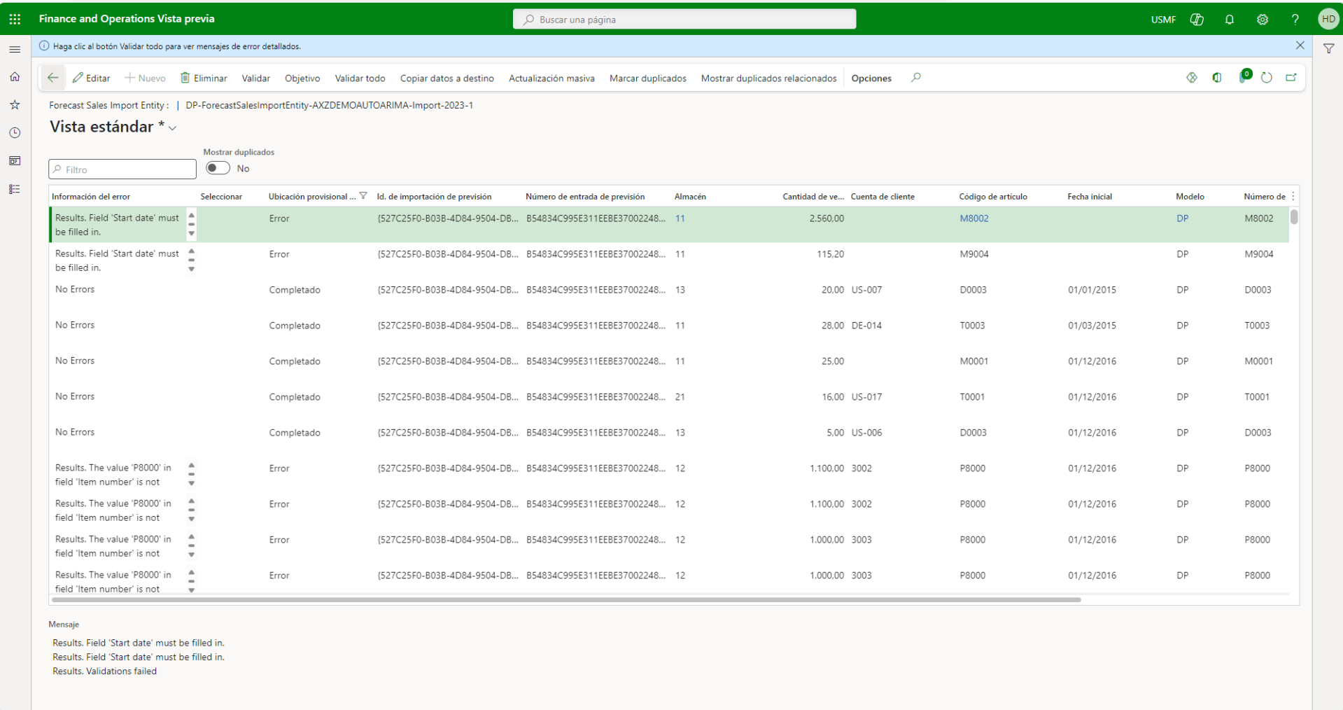
Task: Open the notifications bell icon
Action: pos(1229,20)
